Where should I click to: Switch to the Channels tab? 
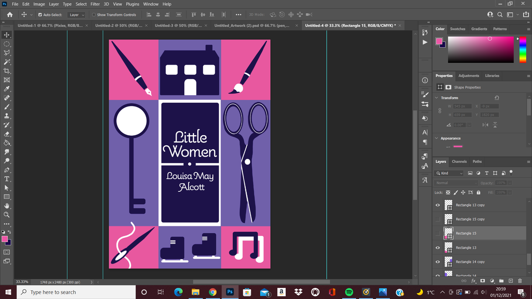tap(459, 162)
